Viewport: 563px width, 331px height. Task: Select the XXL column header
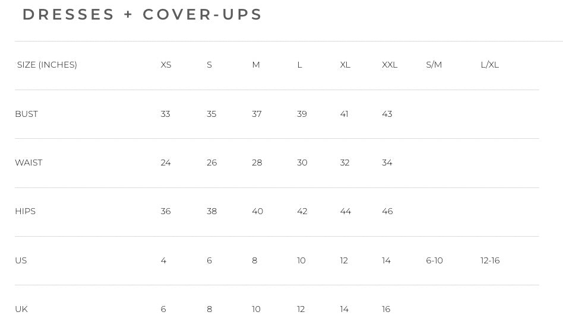click(x=390, y=65)
